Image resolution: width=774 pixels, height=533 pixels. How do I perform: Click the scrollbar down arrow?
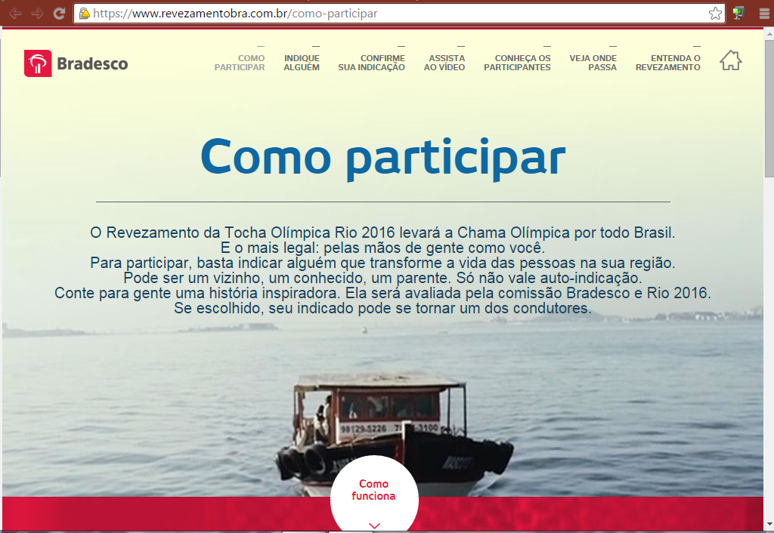(x=769, y=525)
